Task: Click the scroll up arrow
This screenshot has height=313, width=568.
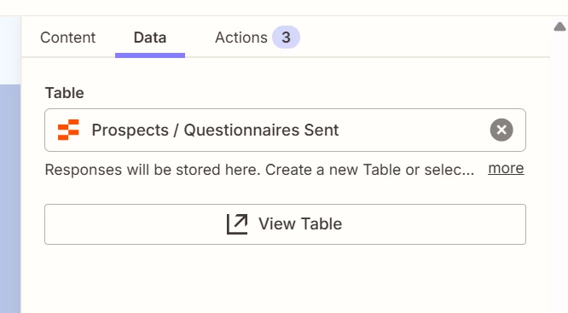Action: point(559,26)
